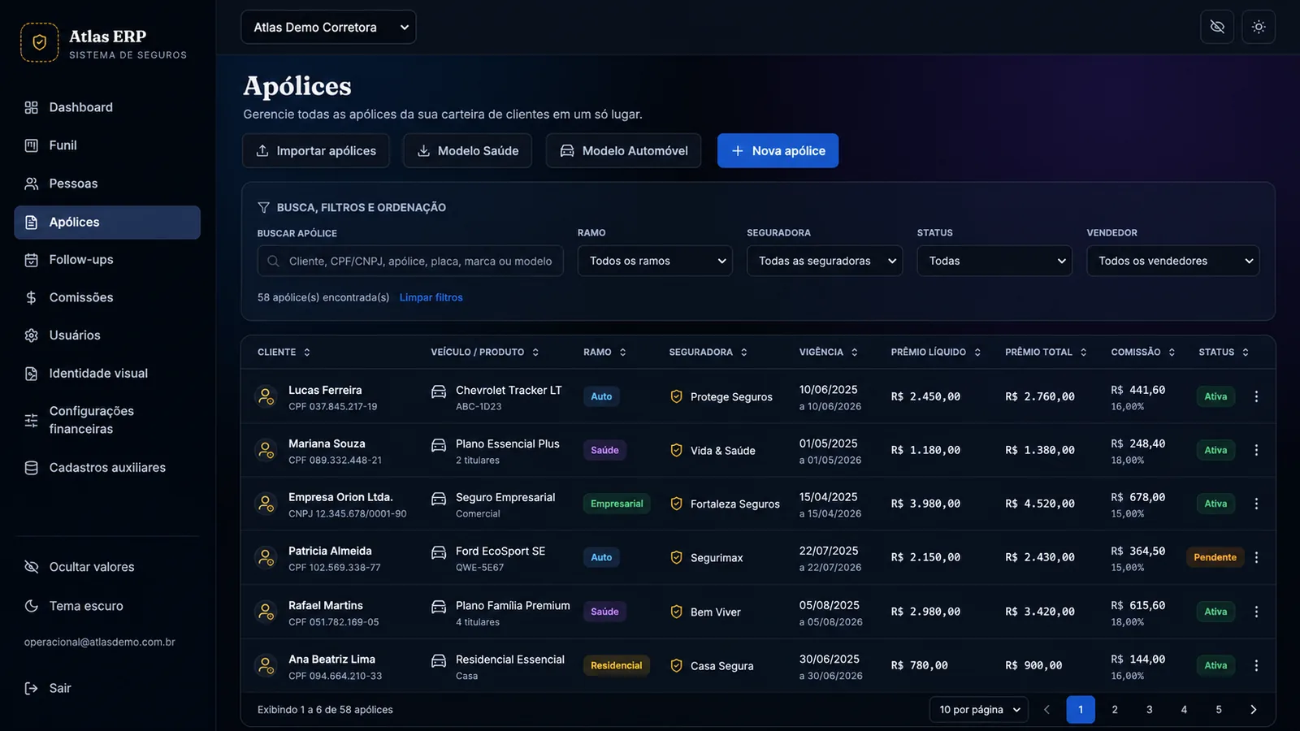Download the Modelo Automóvel template
This screenshot has width=1300, height=731.
[x=623, y=150]
